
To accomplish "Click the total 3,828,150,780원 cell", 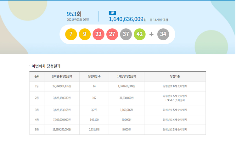I will pyautogui.click(x=62, y=98).
